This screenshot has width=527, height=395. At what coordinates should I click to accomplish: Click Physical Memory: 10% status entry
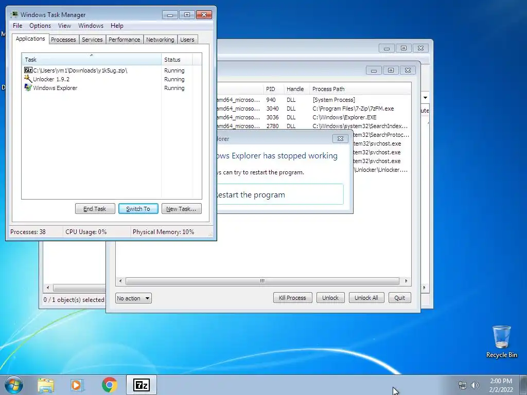tap(163, 232)
